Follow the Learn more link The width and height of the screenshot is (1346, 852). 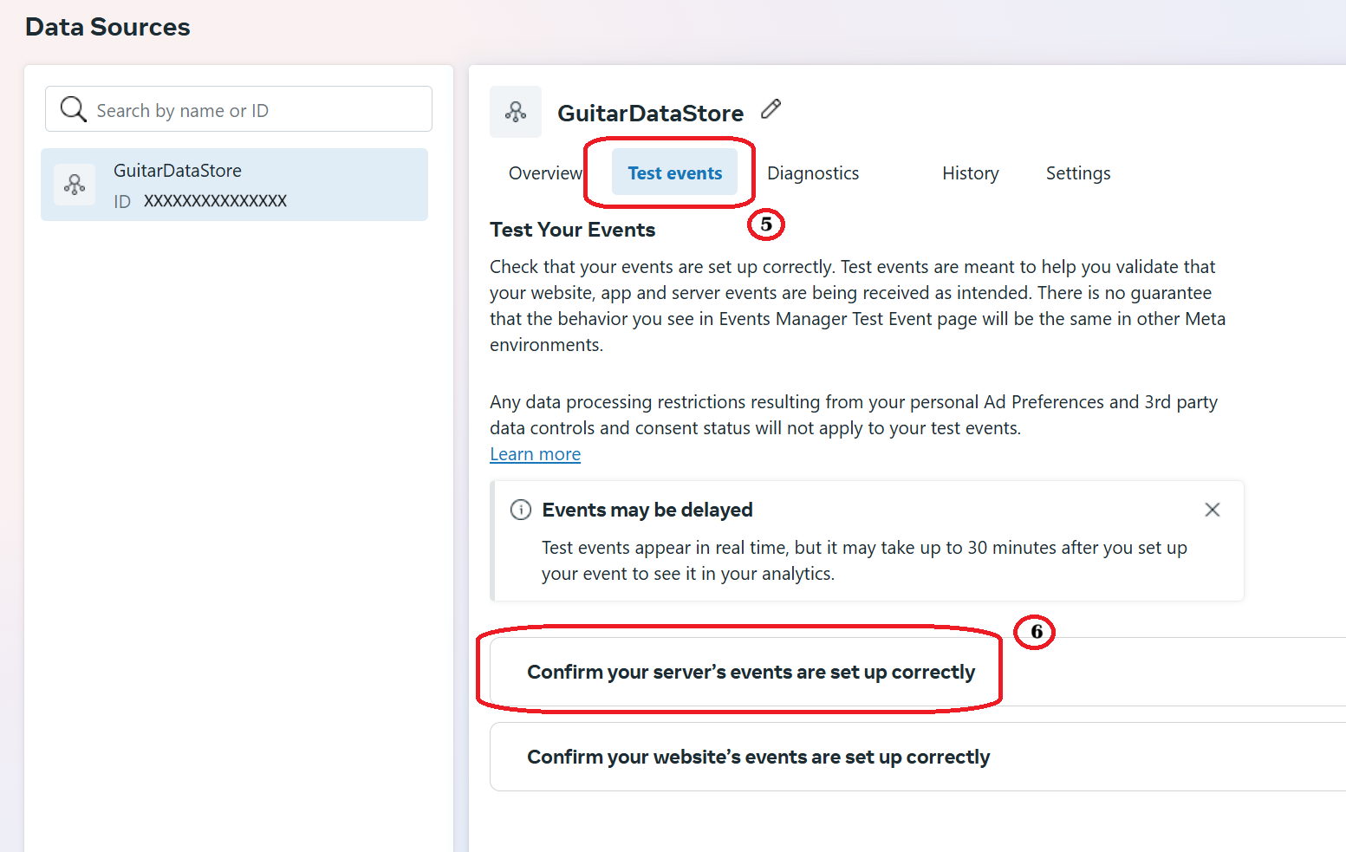[535, 454]
